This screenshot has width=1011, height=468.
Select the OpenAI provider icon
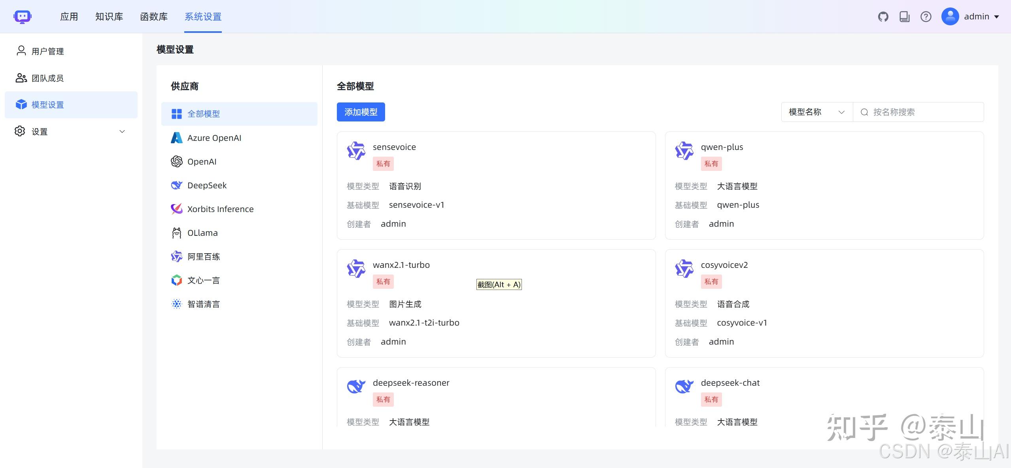177,161
